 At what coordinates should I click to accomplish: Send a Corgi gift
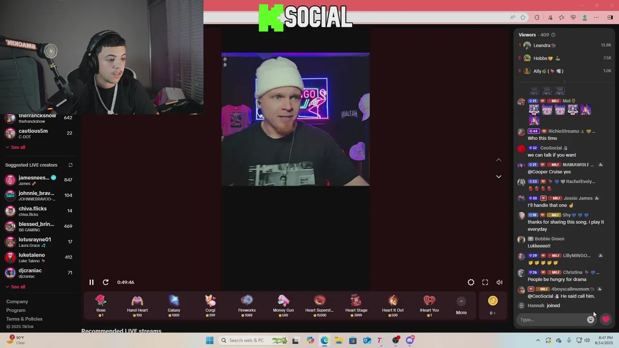click(210, 306)
